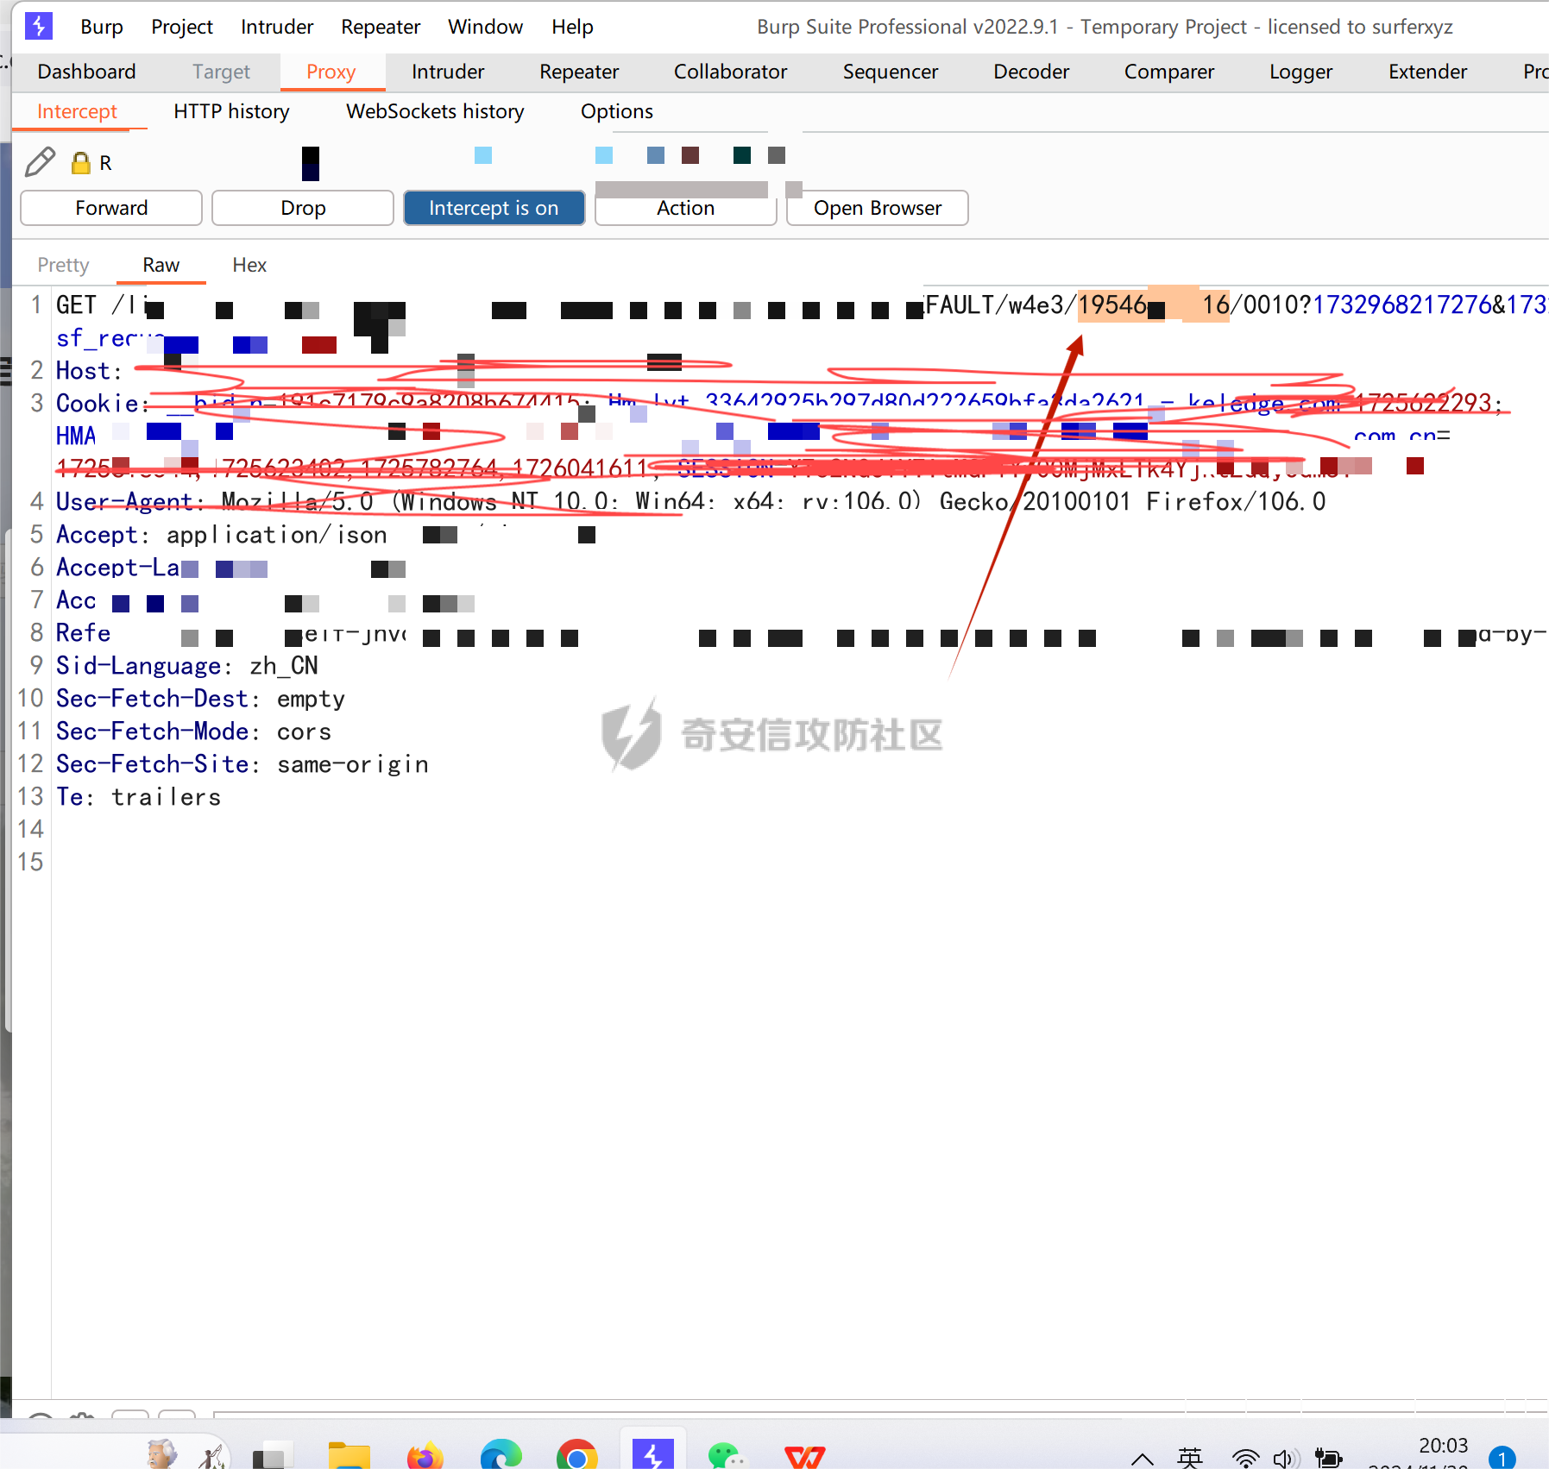1549x1469 pixels.
Task: Click the volume speaker tray icon
Action: [1286, 1459]
